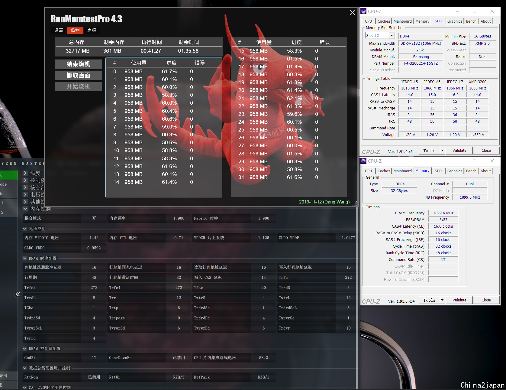Click Validate in bottom CPU-Z window
The height and width of the screenshot is (390, 506).
tap(459, 300)
